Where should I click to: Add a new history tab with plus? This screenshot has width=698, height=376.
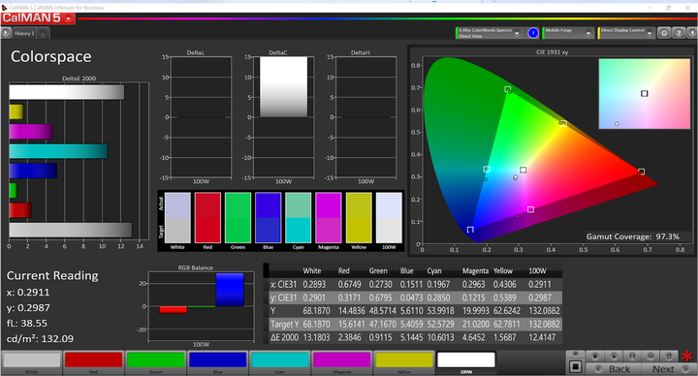(x=43, y=33)
